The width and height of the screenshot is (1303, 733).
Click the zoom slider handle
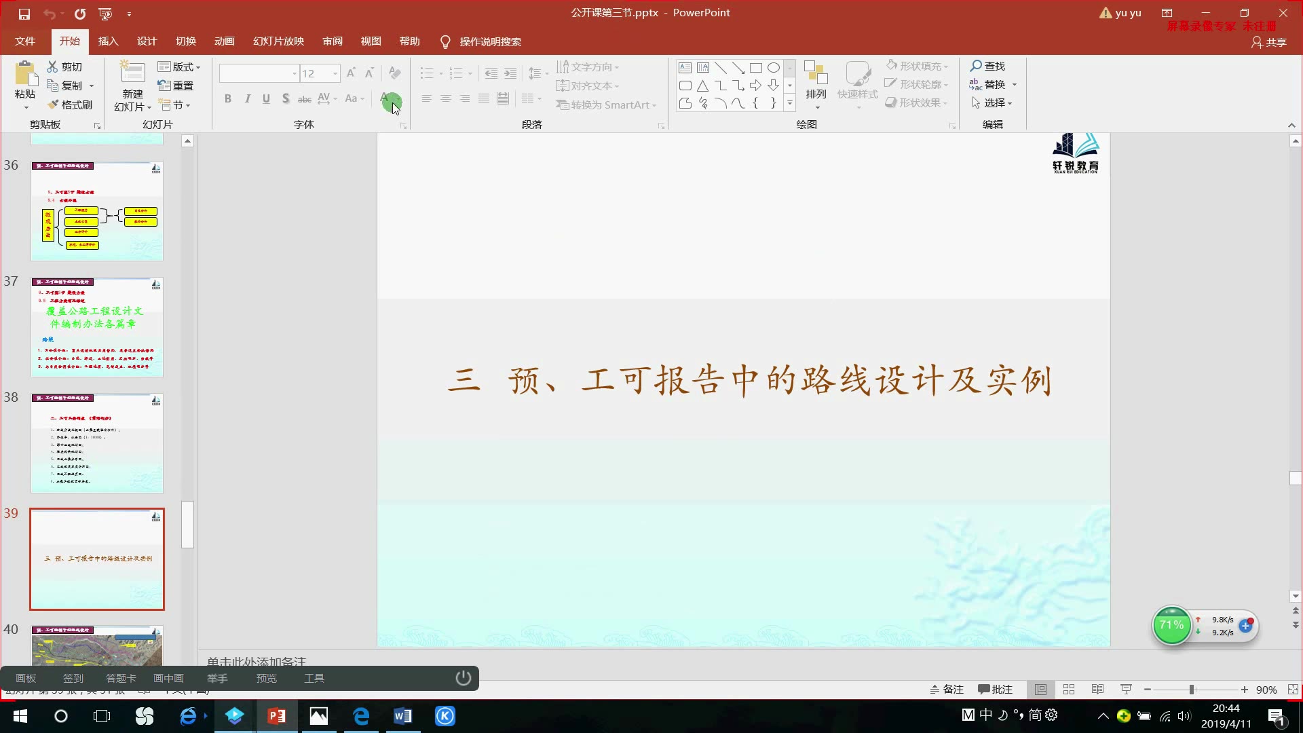pos(1192,690)
